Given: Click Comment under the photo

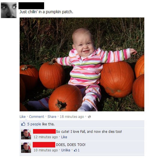Looking at the screenshot, I should tap(37, 117).
